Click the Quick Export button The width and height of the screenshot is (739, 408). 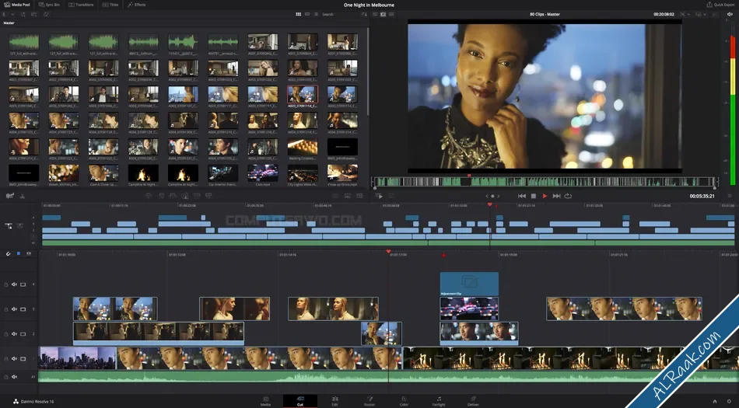coord(720,5)
